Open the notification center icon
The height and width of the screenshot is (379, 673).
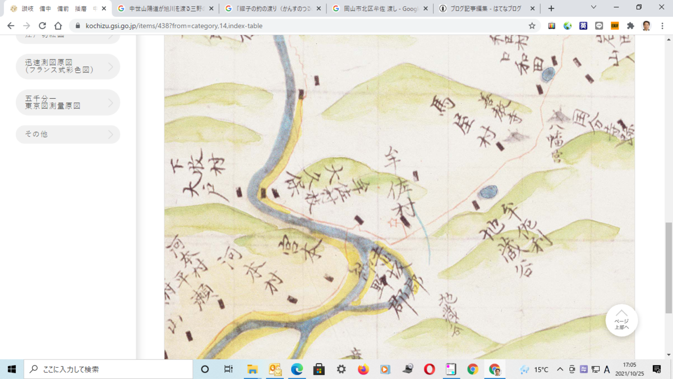point(657,369)
